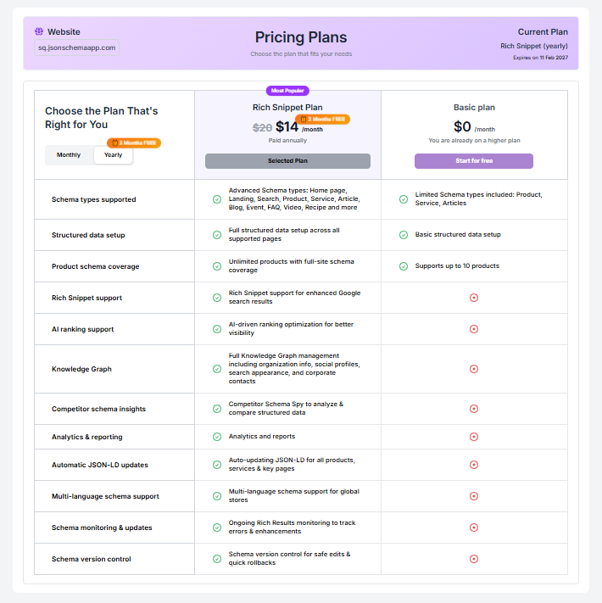Click the orange 2 Months FREE badge near price

pyautogui.click(x=322, y=120)
